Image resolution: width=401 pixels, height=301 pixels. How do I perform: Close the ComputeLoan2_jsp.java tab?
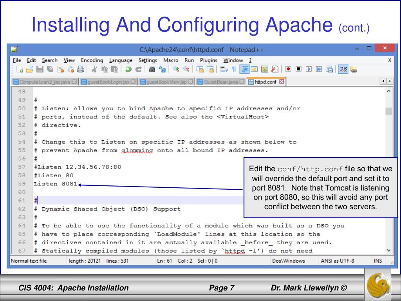click(74, 82)
